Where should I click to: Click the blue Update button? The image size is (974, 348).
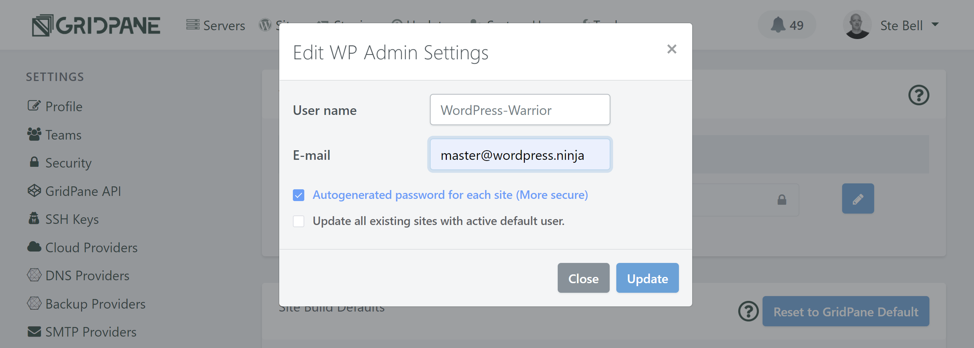click(647, 278)
